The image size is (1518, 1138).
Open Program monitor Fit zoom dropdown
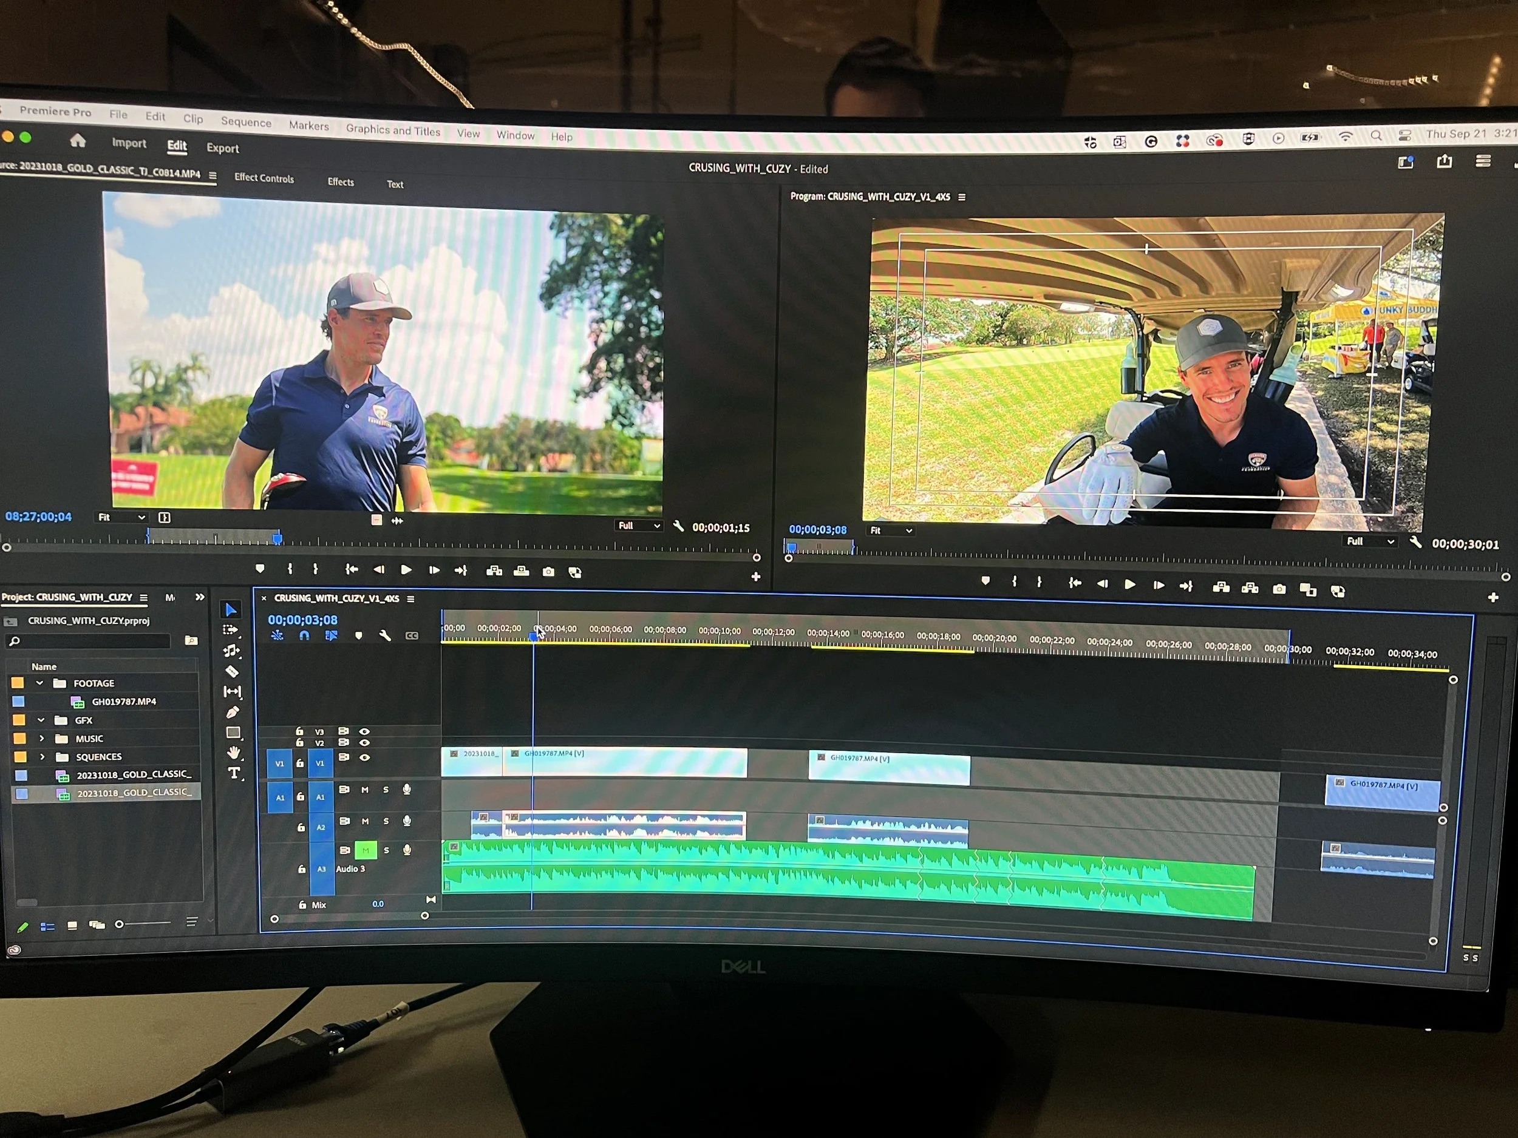[891, 530]
